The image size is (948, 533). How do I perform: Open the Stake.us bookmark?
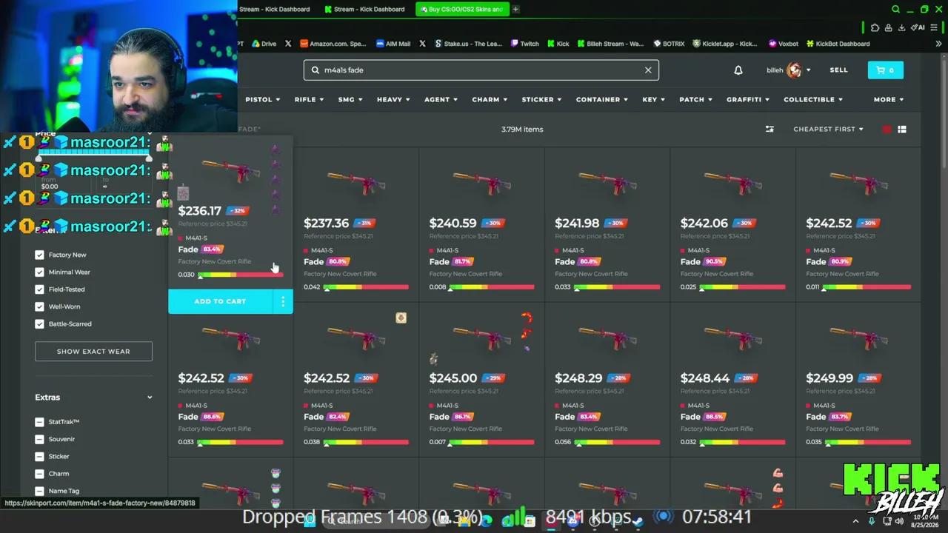(468, 44)
